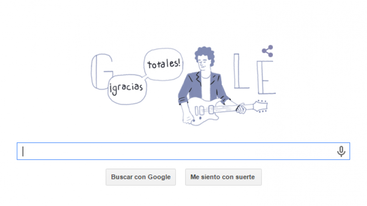The width and height of the screenshot is (367, 206).
Task: Click the hand-drawn letter E in the doodle
Action: point(266,77)
